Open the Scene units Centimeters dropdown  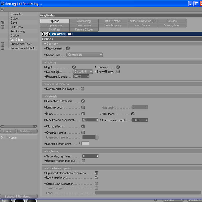click(x=85, y=55)
